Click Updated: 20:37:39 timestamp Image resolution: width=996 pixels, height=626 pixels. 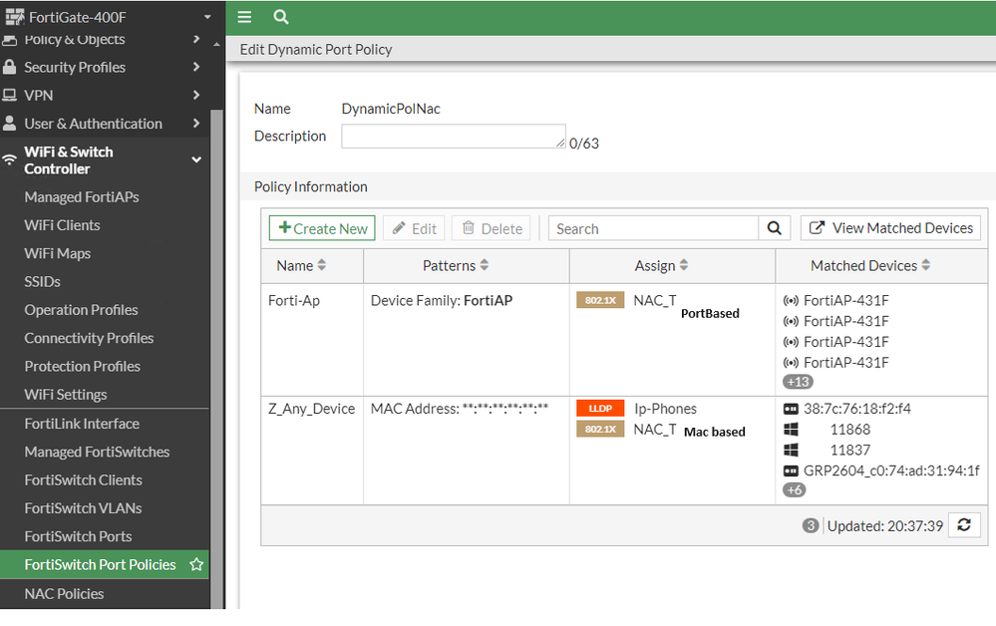[x=885, y=526]
